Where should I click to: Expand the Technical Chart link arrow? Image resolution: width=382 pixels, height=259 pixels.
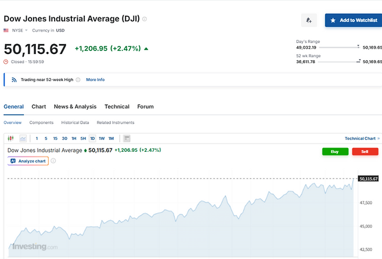pos(379,138)
